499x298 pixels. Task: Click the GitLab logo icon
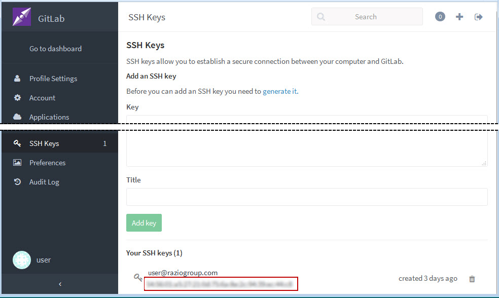click(x=22, y=17)
